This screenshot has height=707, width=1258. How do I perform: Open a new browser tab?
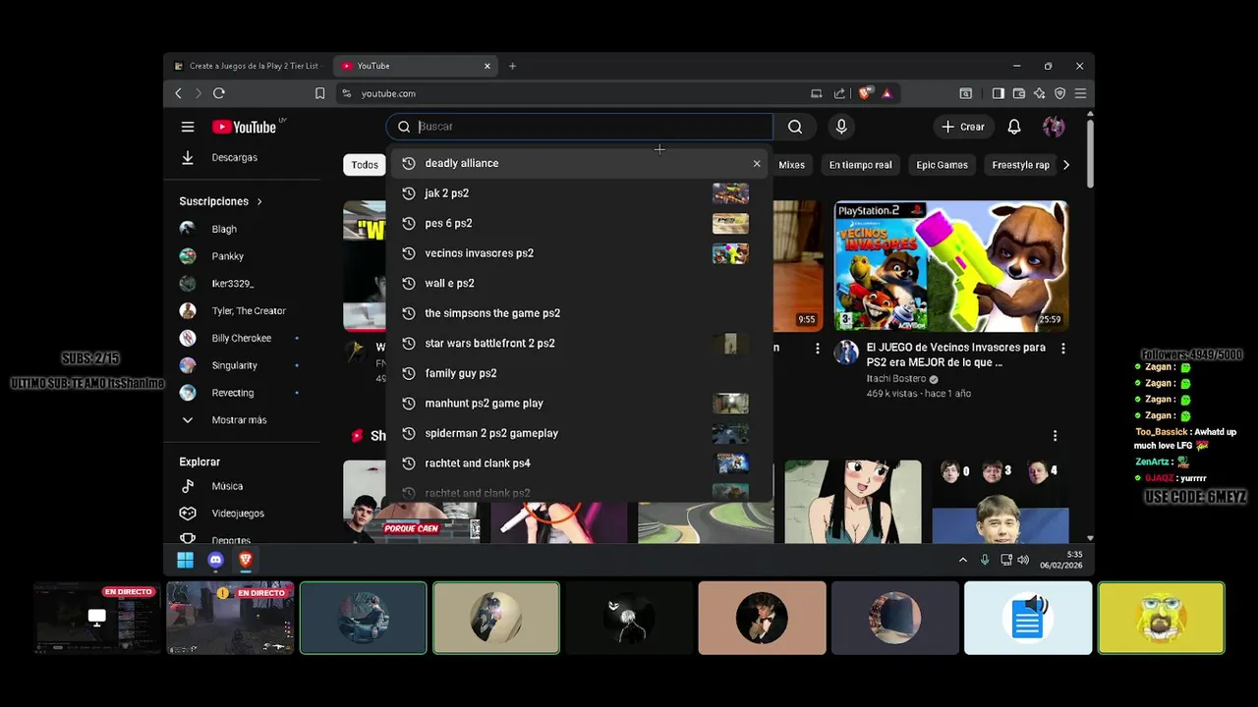pyautogui.click(x=512, y=66)
